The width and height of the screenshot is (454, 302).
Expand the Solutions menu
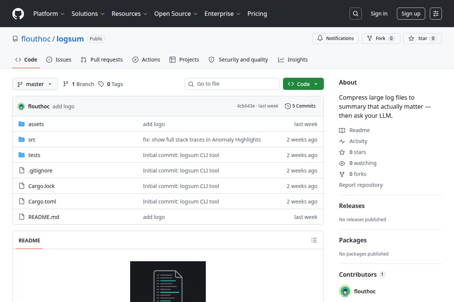[x=88, y=14]
